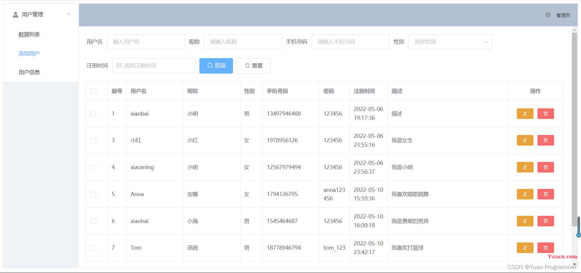Click the 查询 search button
This screenshot has width=581, height=273.
[x=216, y=66]
